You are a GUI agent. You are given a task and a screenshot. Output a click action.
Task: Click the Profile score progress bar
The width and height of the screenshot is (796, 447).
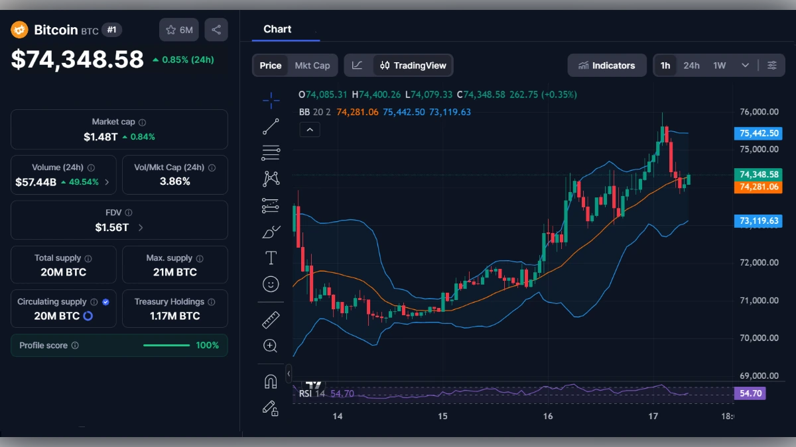166,345
